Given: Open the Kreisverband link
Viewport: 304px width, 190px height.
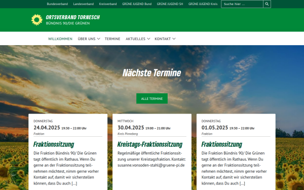Looking at the screenshot, I should (108, 4).
